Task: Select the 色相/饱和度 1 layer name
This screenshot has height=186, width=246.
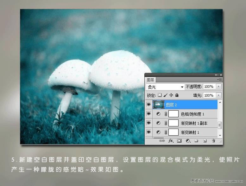Action: tap(192, 114)
